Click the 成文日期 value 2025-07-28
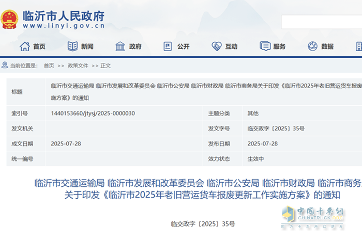 (x=66, y=144)
